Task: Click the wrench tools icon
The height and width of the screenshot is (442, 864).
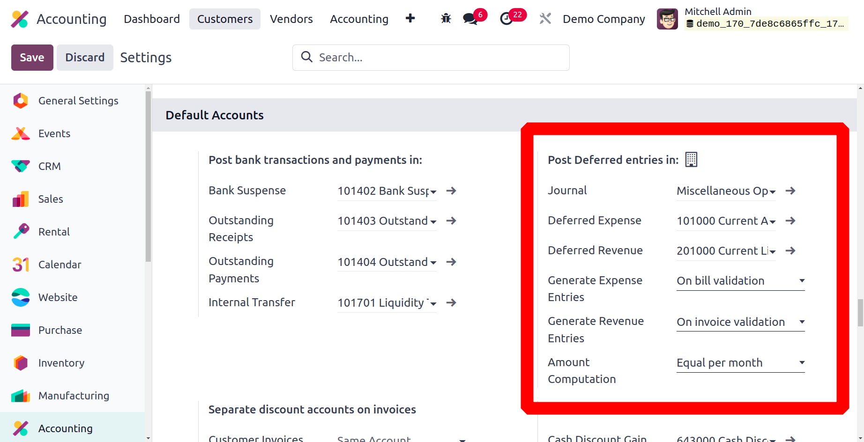Action: [545, 19]
